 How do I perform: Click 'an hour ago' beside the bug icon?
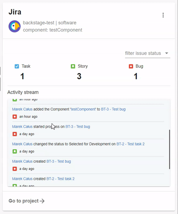pyautogui.click(x=28, y=117)
